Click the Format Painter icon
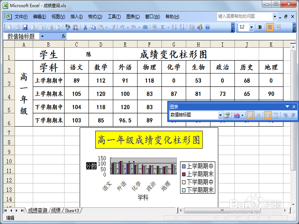299x224 pixels. click(x=112, y=27)
